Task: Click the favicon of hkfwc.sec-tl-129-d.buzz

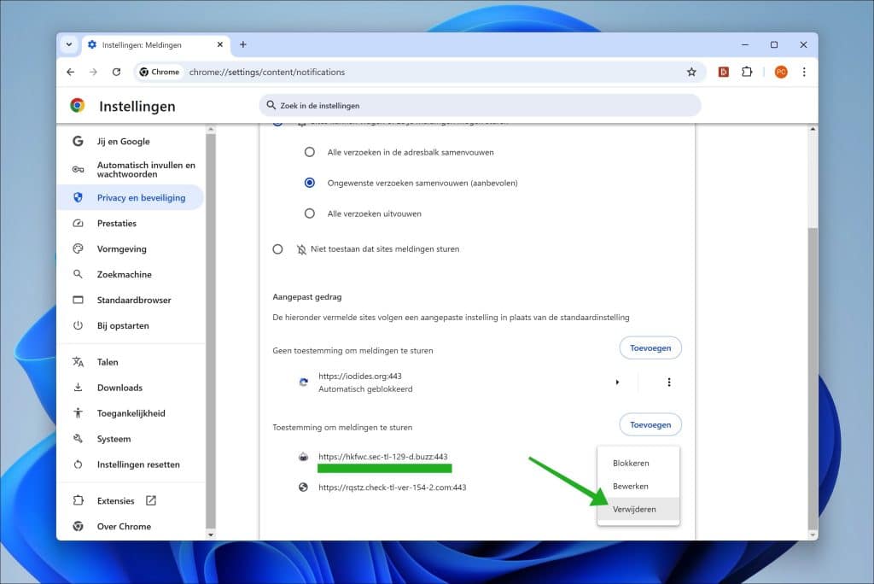Action: pyautogui.click(x=303, y=457)
